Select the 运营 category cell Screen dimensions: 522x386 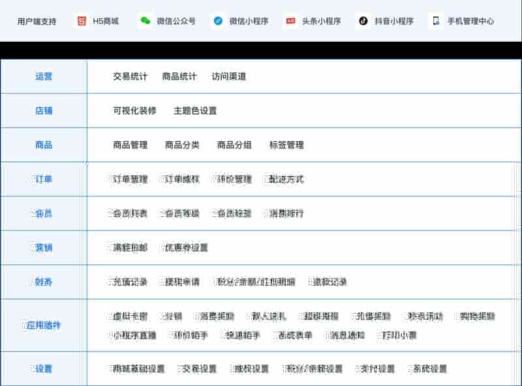(44, 76)
